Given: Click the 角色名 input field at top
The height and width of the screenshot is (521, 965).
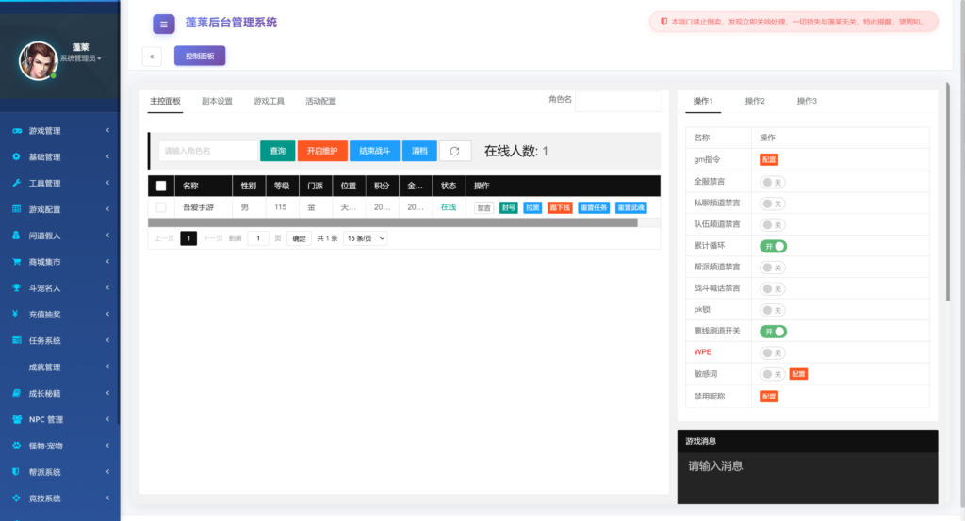Looking at the screenshot, I should pyautogui.click(x=618, y=102).
